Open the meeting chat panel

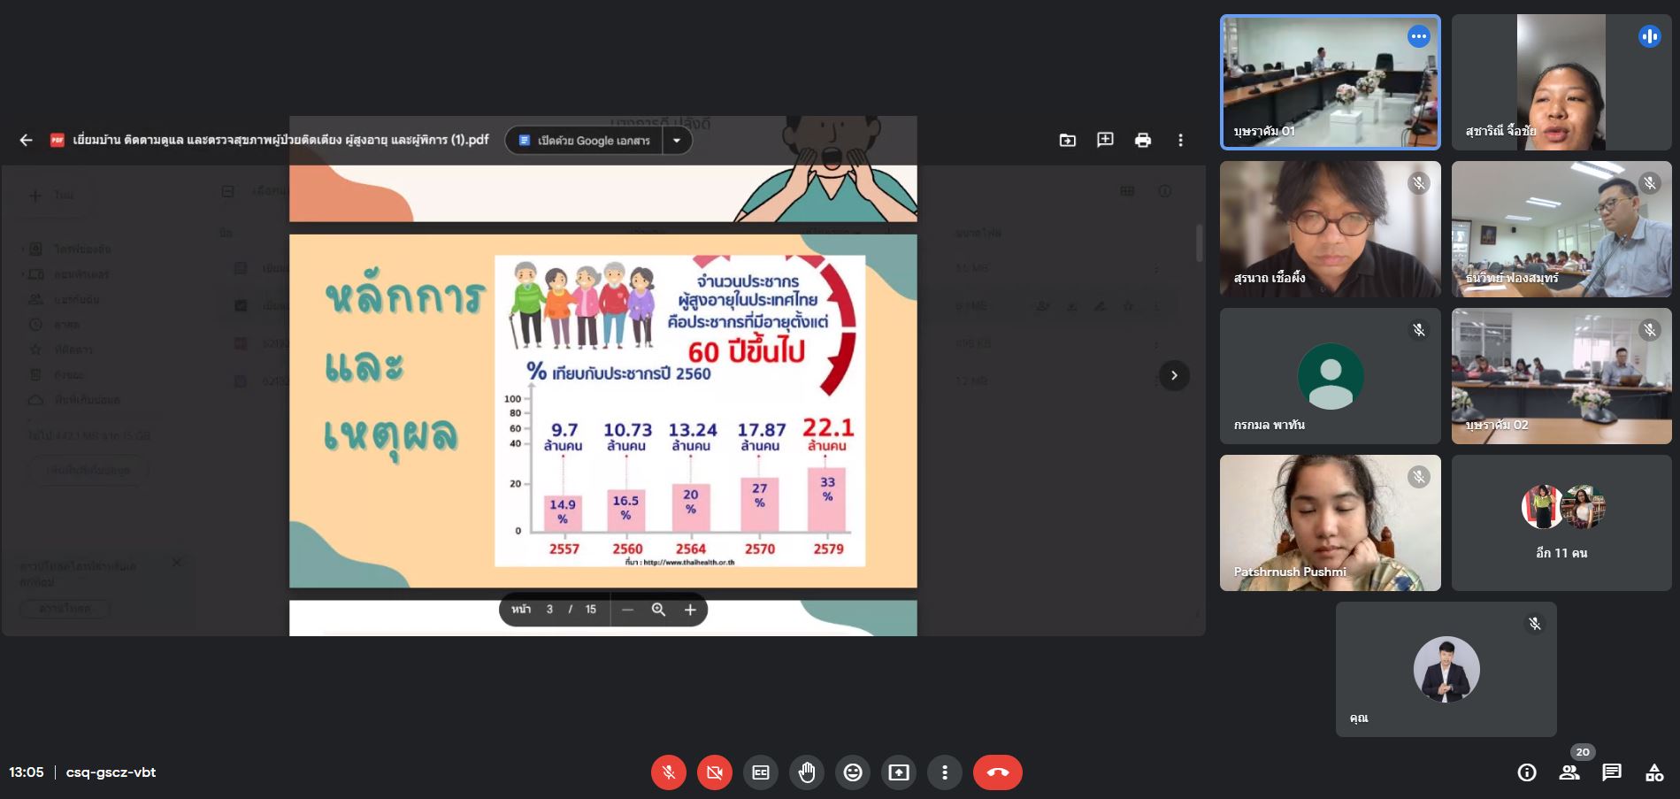coord(1611,772)
